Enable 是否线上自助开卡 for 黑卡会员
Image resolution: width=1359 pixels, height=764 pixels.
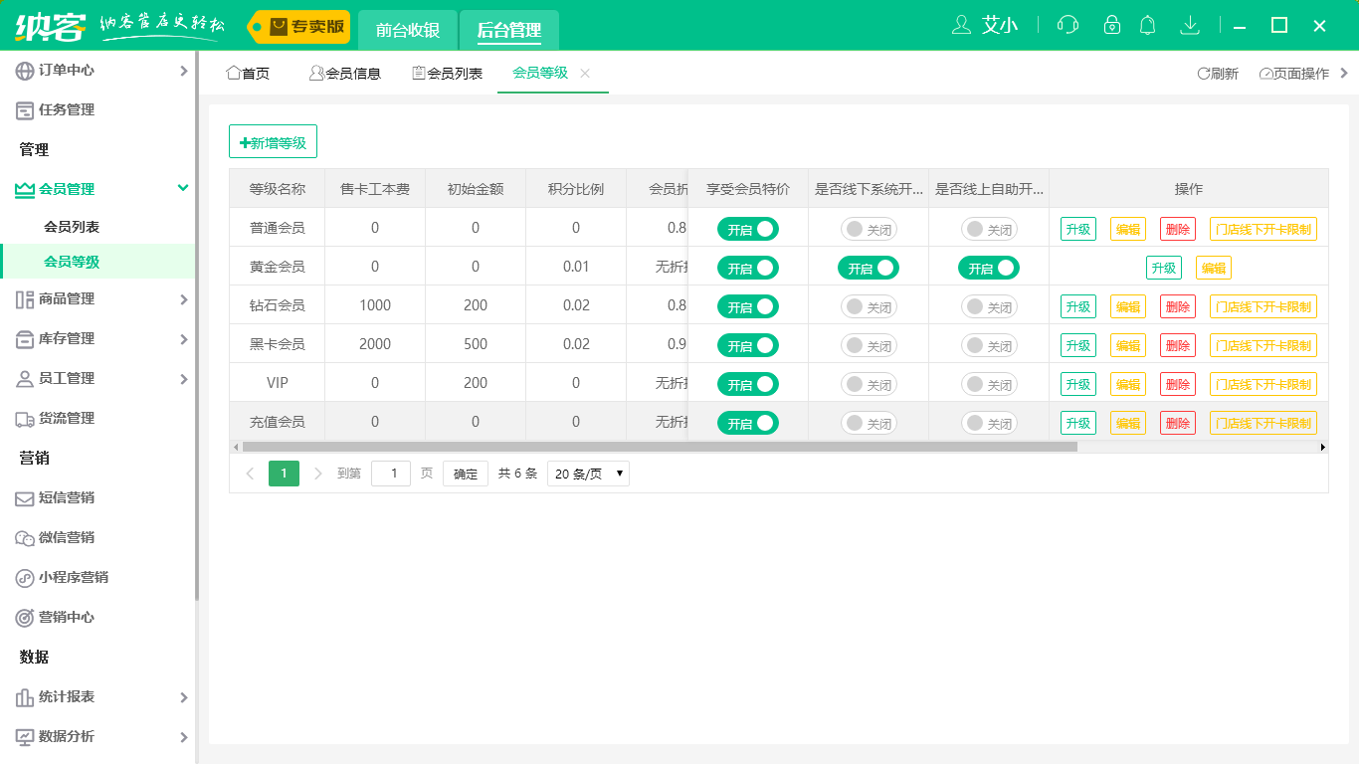(x=989, y=345)
